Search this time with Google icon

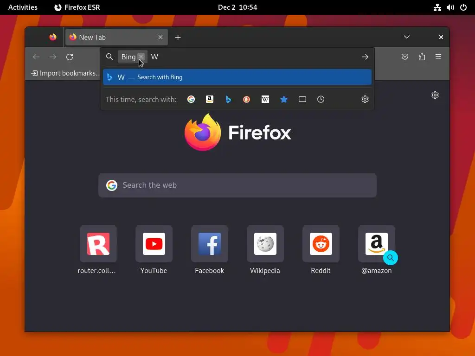(191, 99)
